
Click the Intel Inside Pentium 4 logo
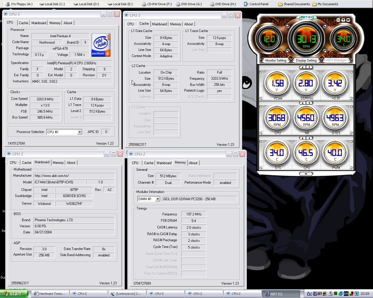coord(101,45)
